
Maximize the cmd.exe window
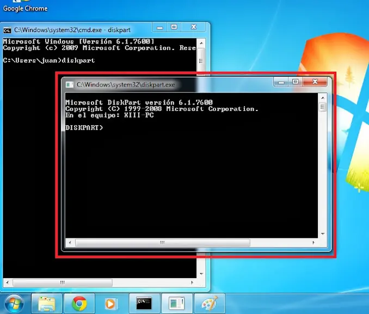174,27
